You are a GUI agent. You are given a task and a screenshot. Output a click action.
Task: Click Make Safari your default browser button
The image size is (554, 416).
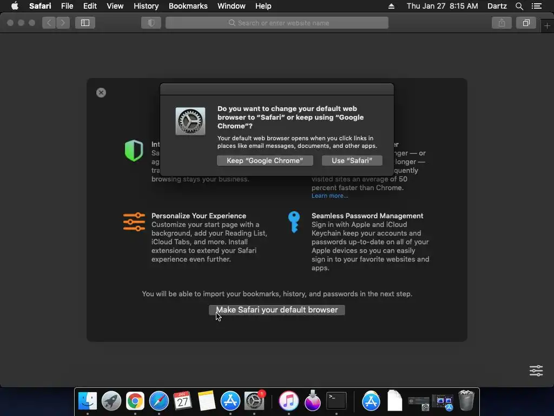[277, 310]
